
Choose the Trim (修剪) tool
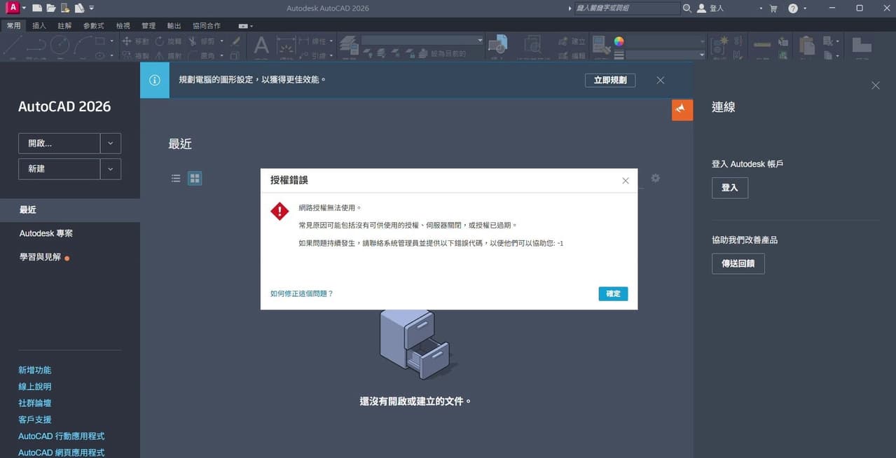[202, 41]
